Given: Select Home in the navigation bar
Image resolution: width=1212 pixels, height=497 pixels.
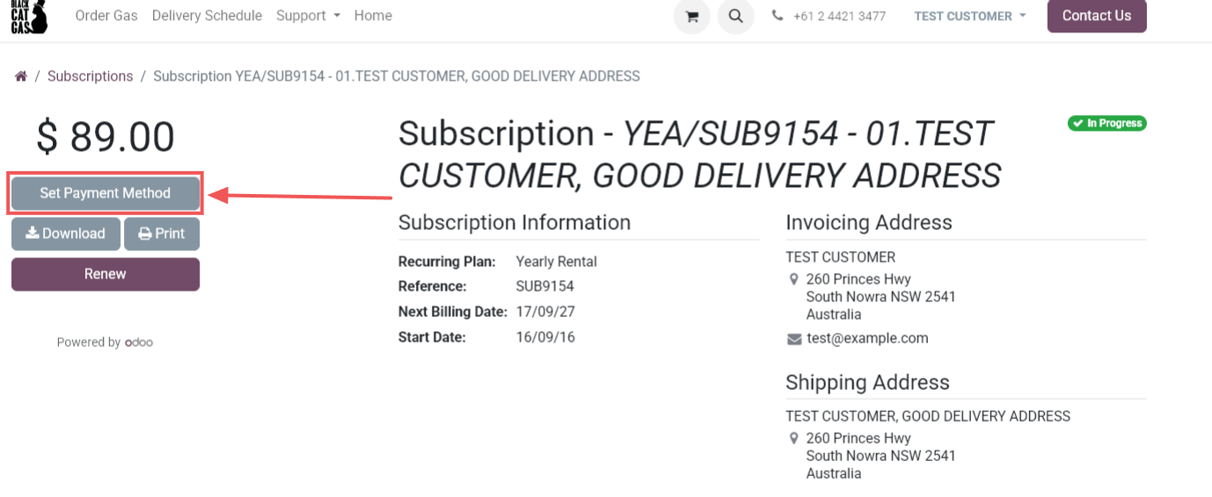Looking at the screenshot, I should tap(373, 16).
